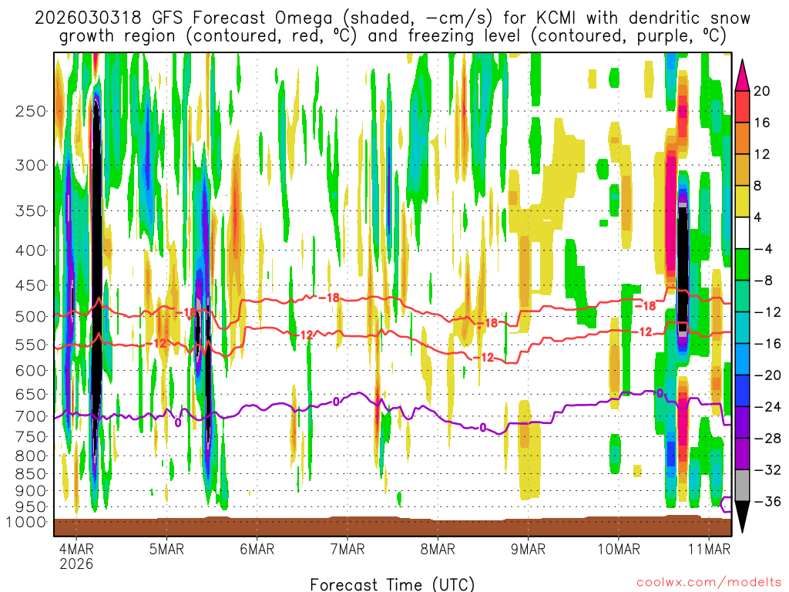Viewport: 789px width, 592px height.
Task: Click the white swatch between -4 and 4
Action: [742, 233]
